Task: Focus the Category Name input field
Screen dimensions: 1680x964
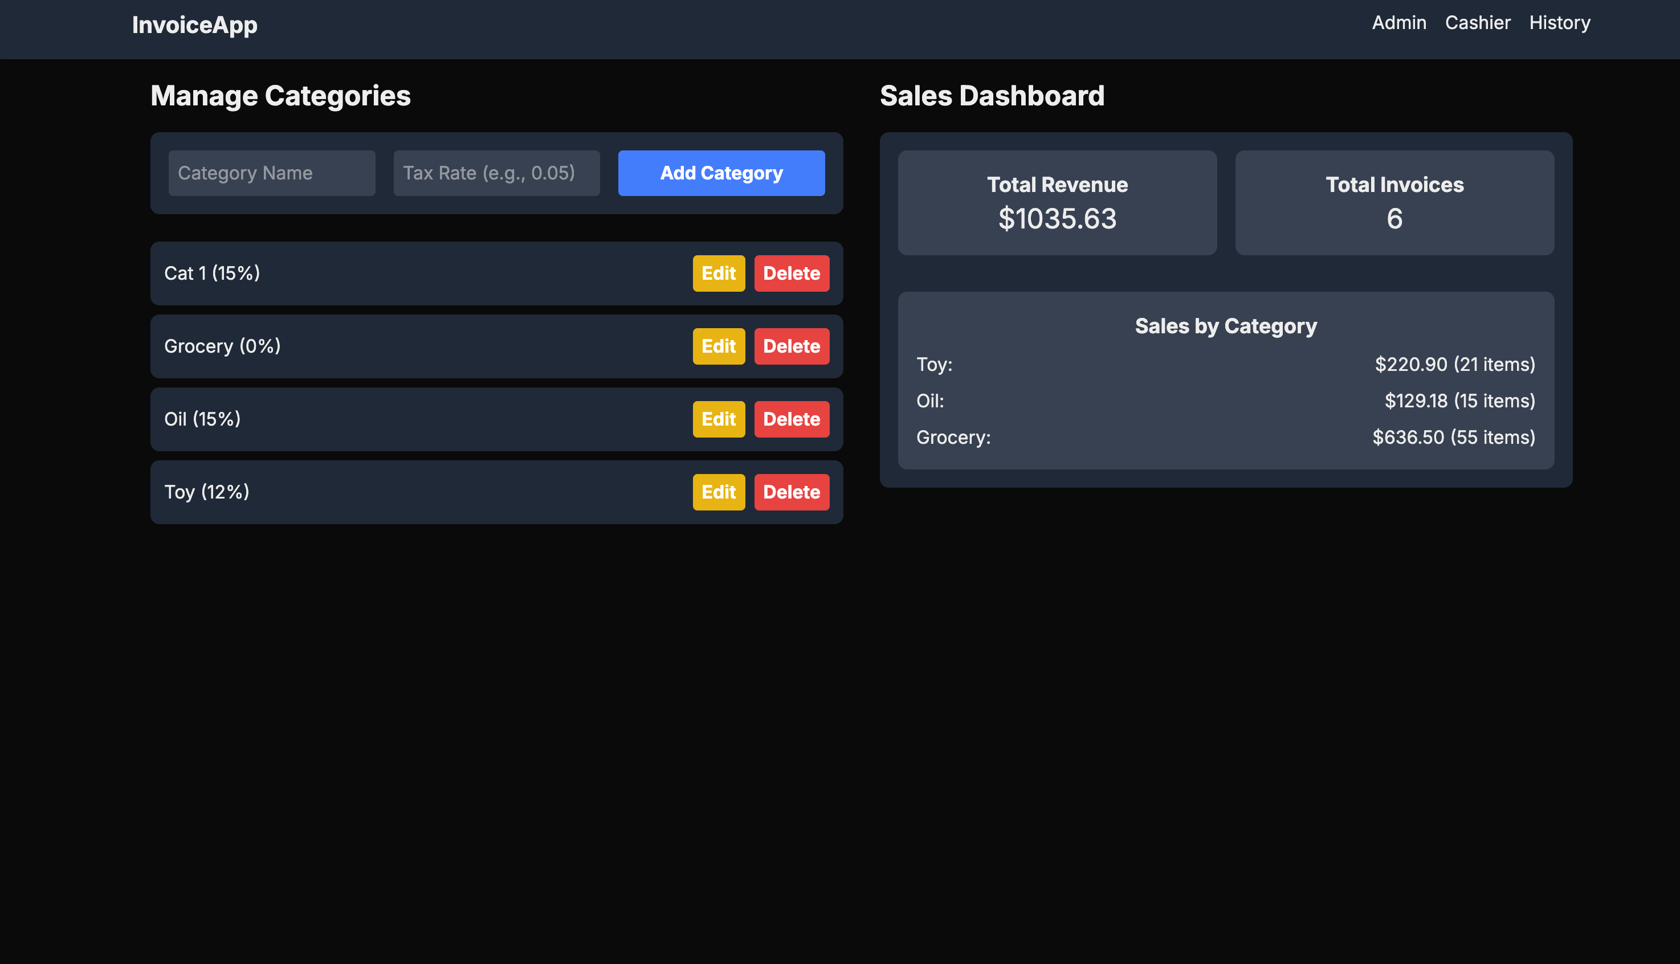Action: [x=271, y=173]
